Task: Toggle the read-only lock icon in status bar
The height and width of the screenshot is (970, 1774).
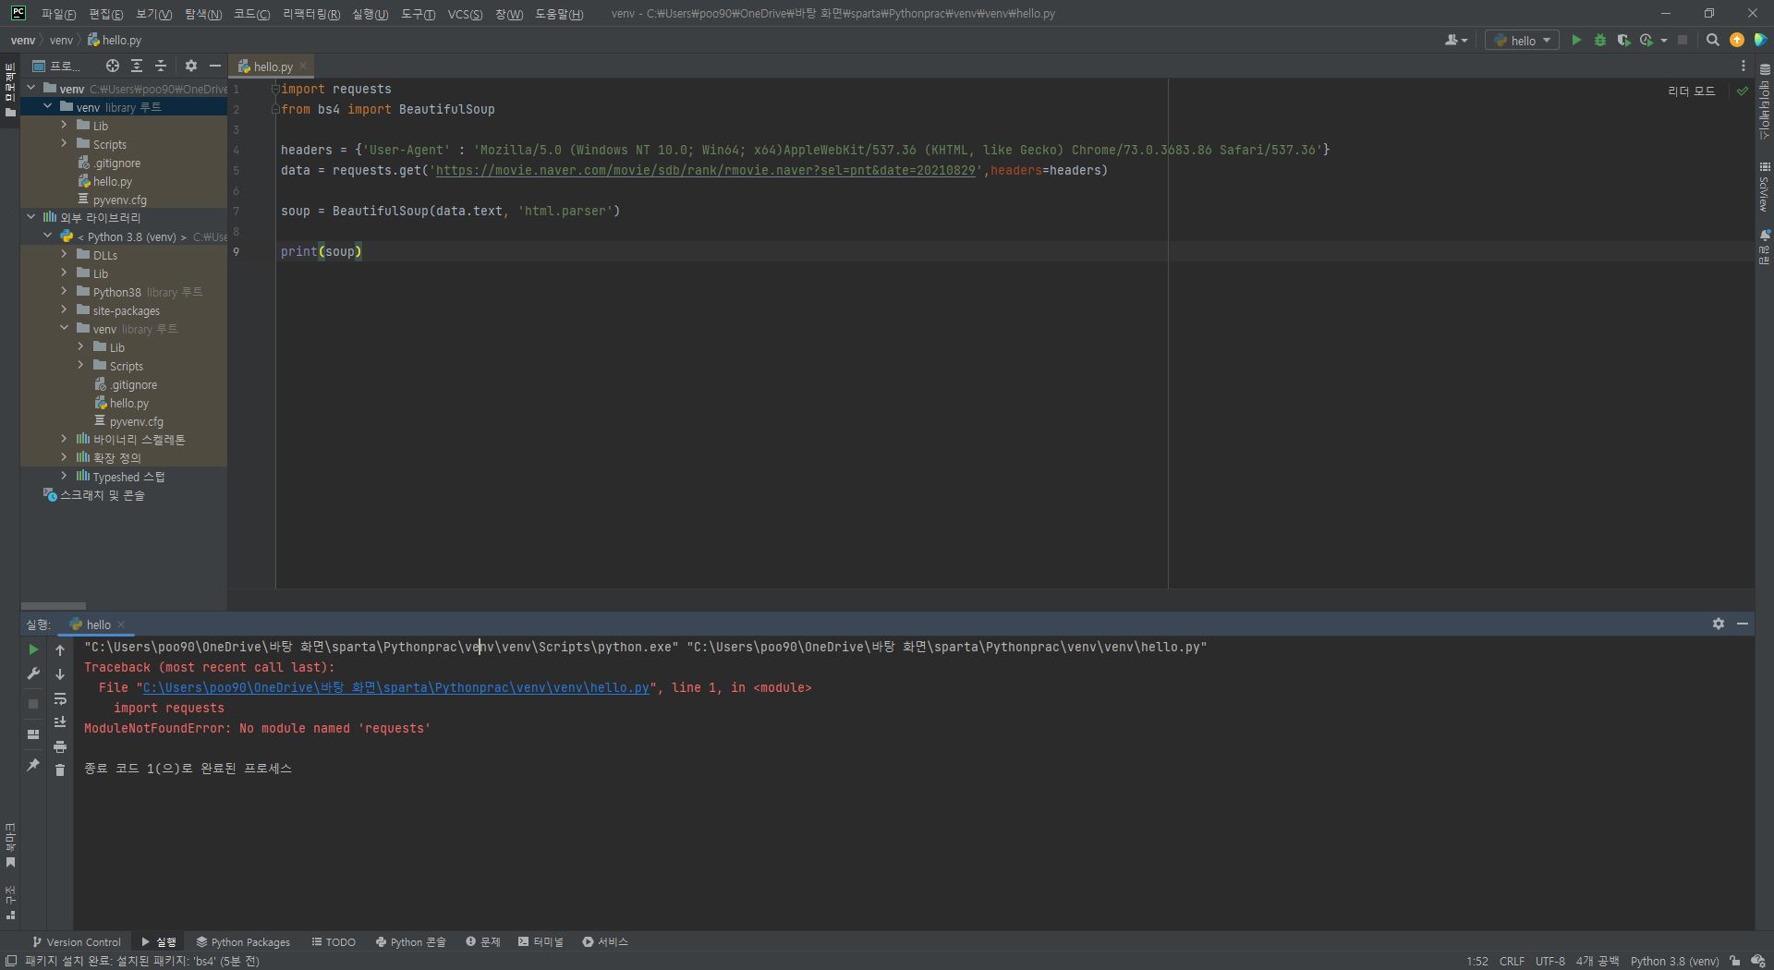Action: [x=1735, y=961]
